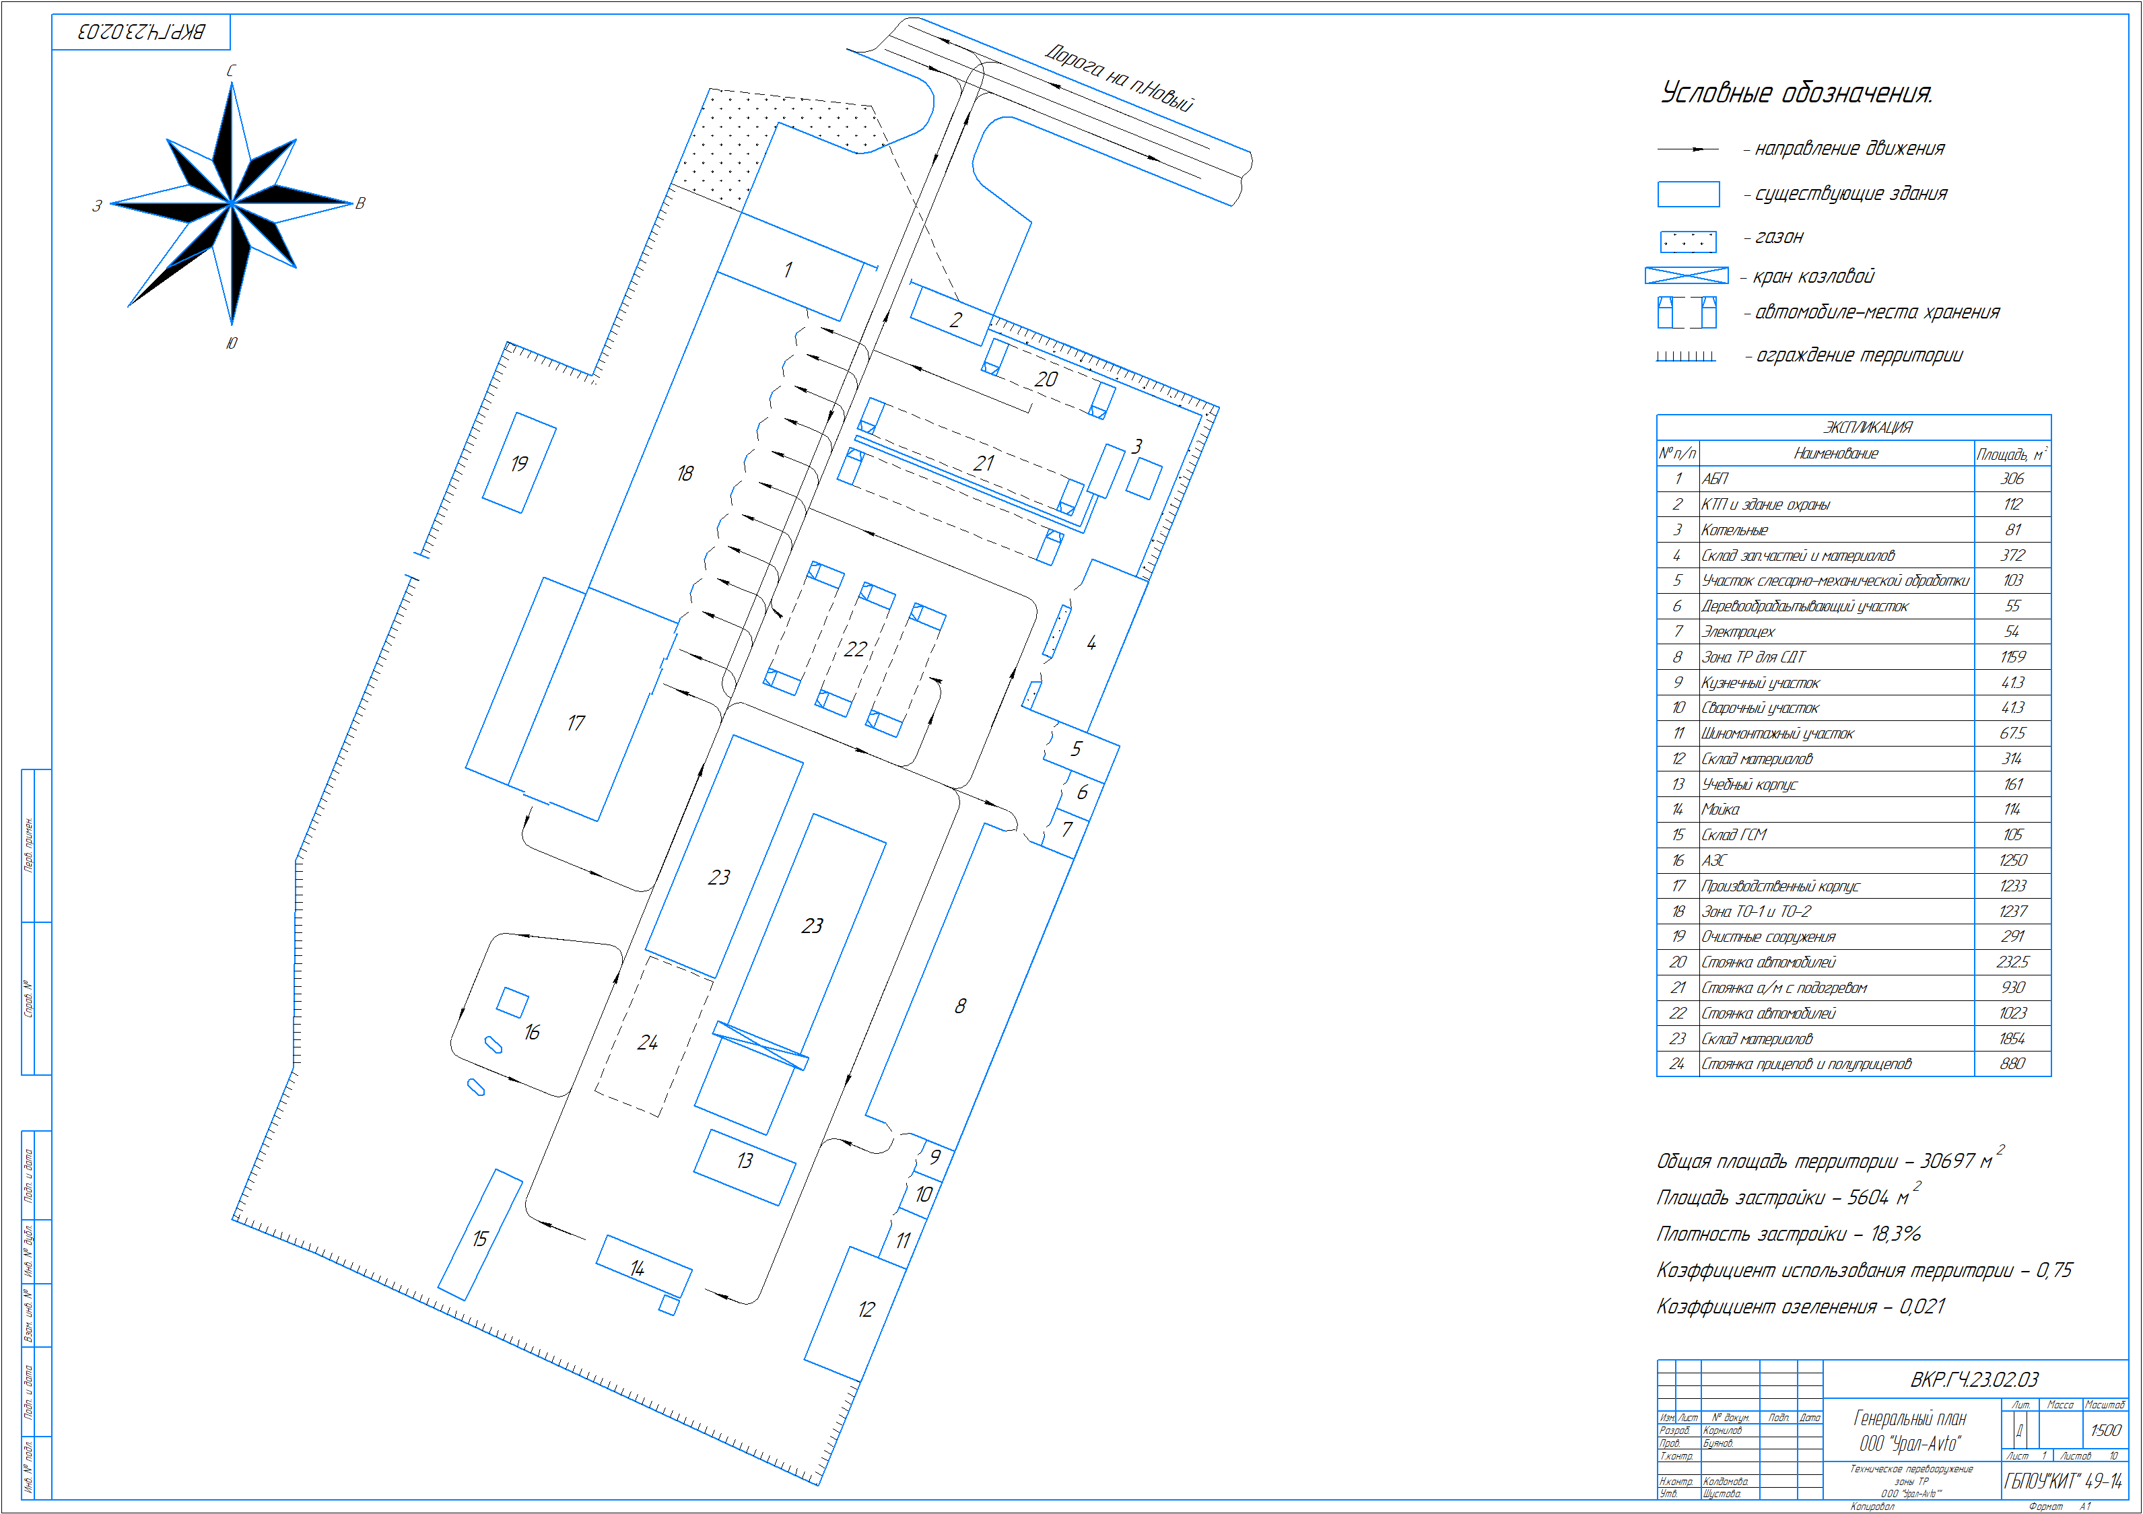The width and height of the screenshot is (2143, 1514).
Task: Select building number 17 on plan
Action: [x=576, y=724]
